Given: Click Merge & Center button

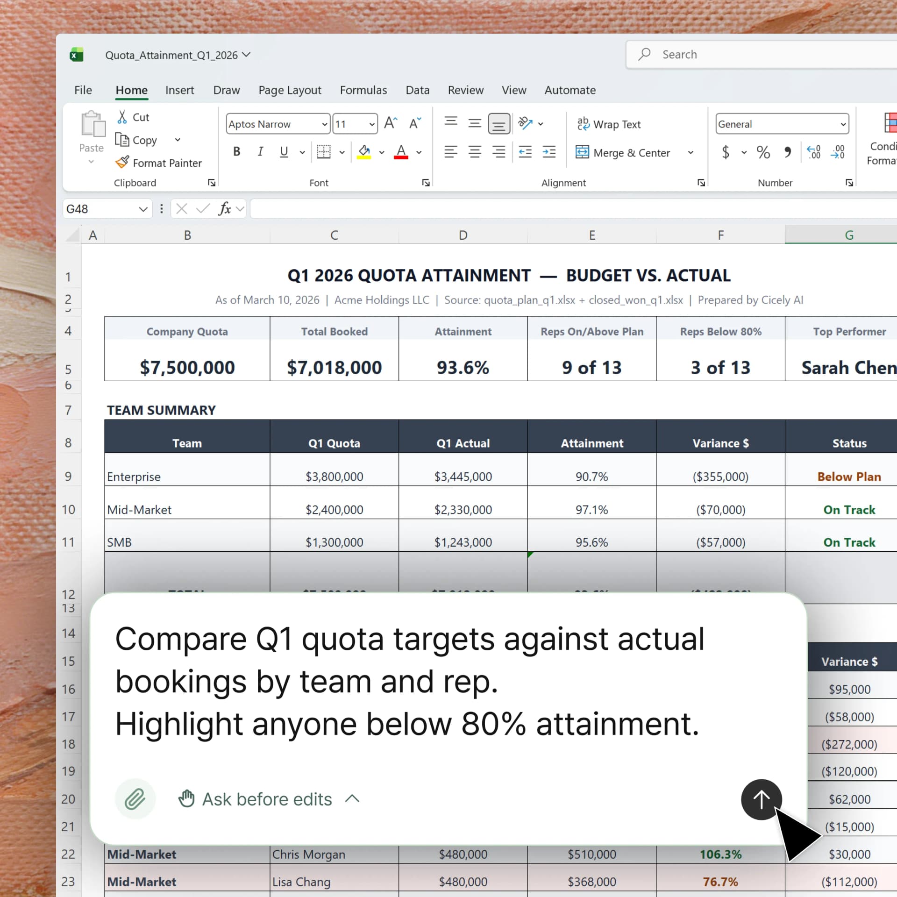Looking at the screenshot, I should pos(623,153).
